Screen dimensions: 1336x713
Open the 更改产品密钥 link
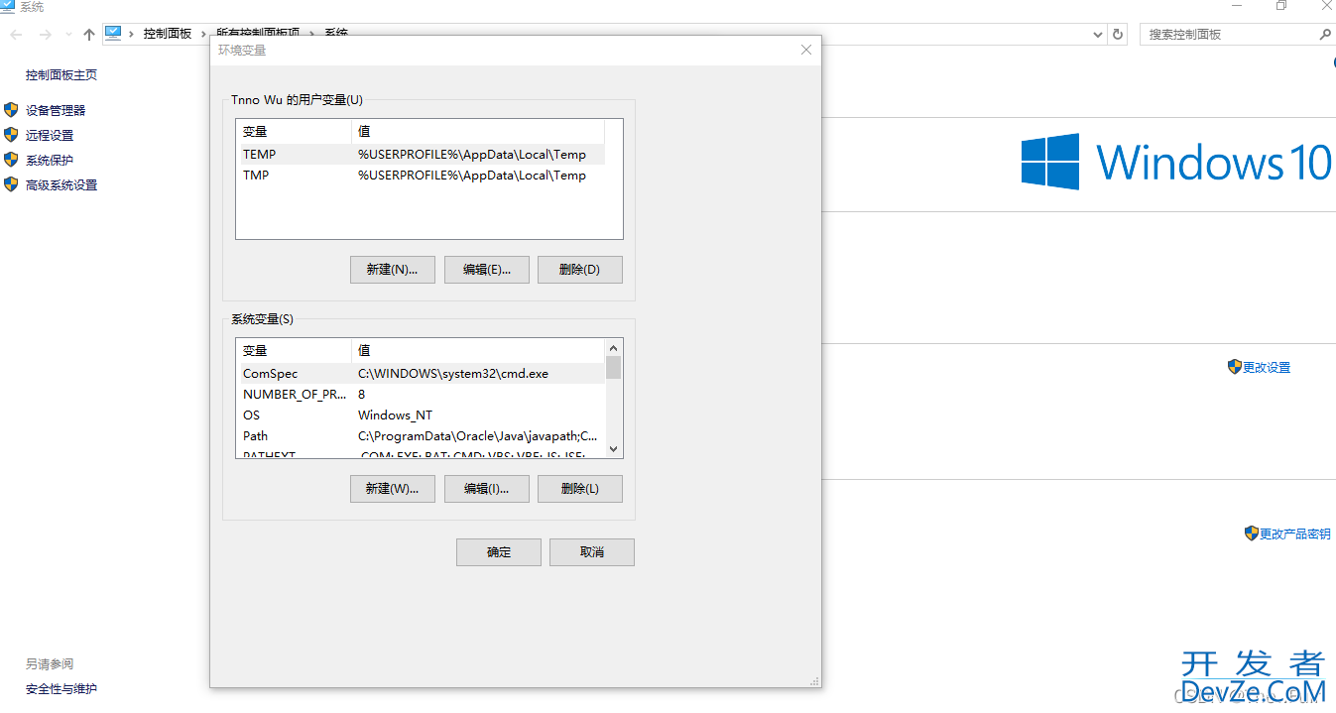point(1295,534)
